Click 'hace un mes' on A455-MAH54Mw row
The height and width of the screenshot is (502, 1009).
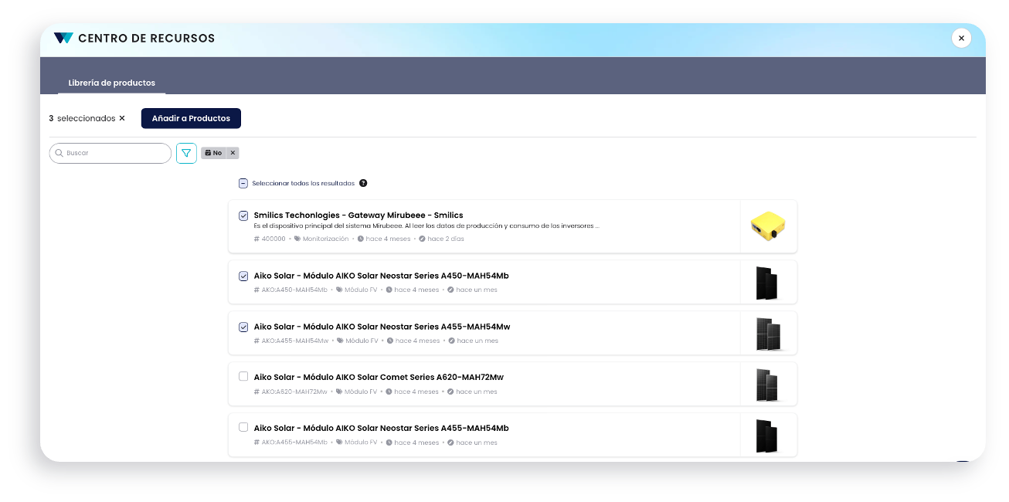(x=477, y=341)
